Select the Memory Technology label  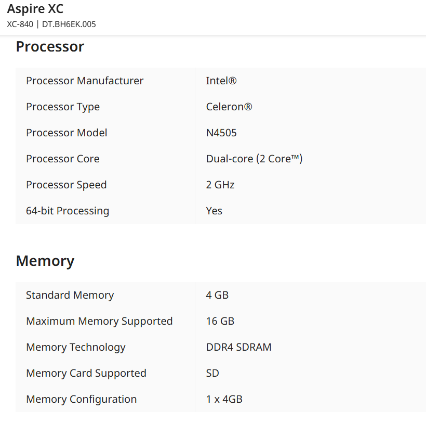point(76,347)
